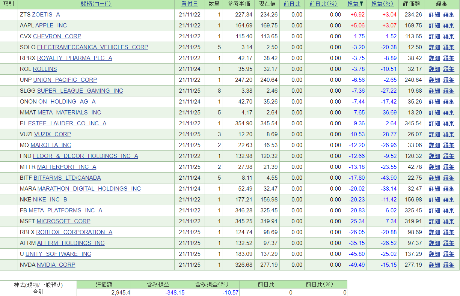Click 詳細 for MARQETA_INC row
The image size is (460, 296).
[434, 145]
